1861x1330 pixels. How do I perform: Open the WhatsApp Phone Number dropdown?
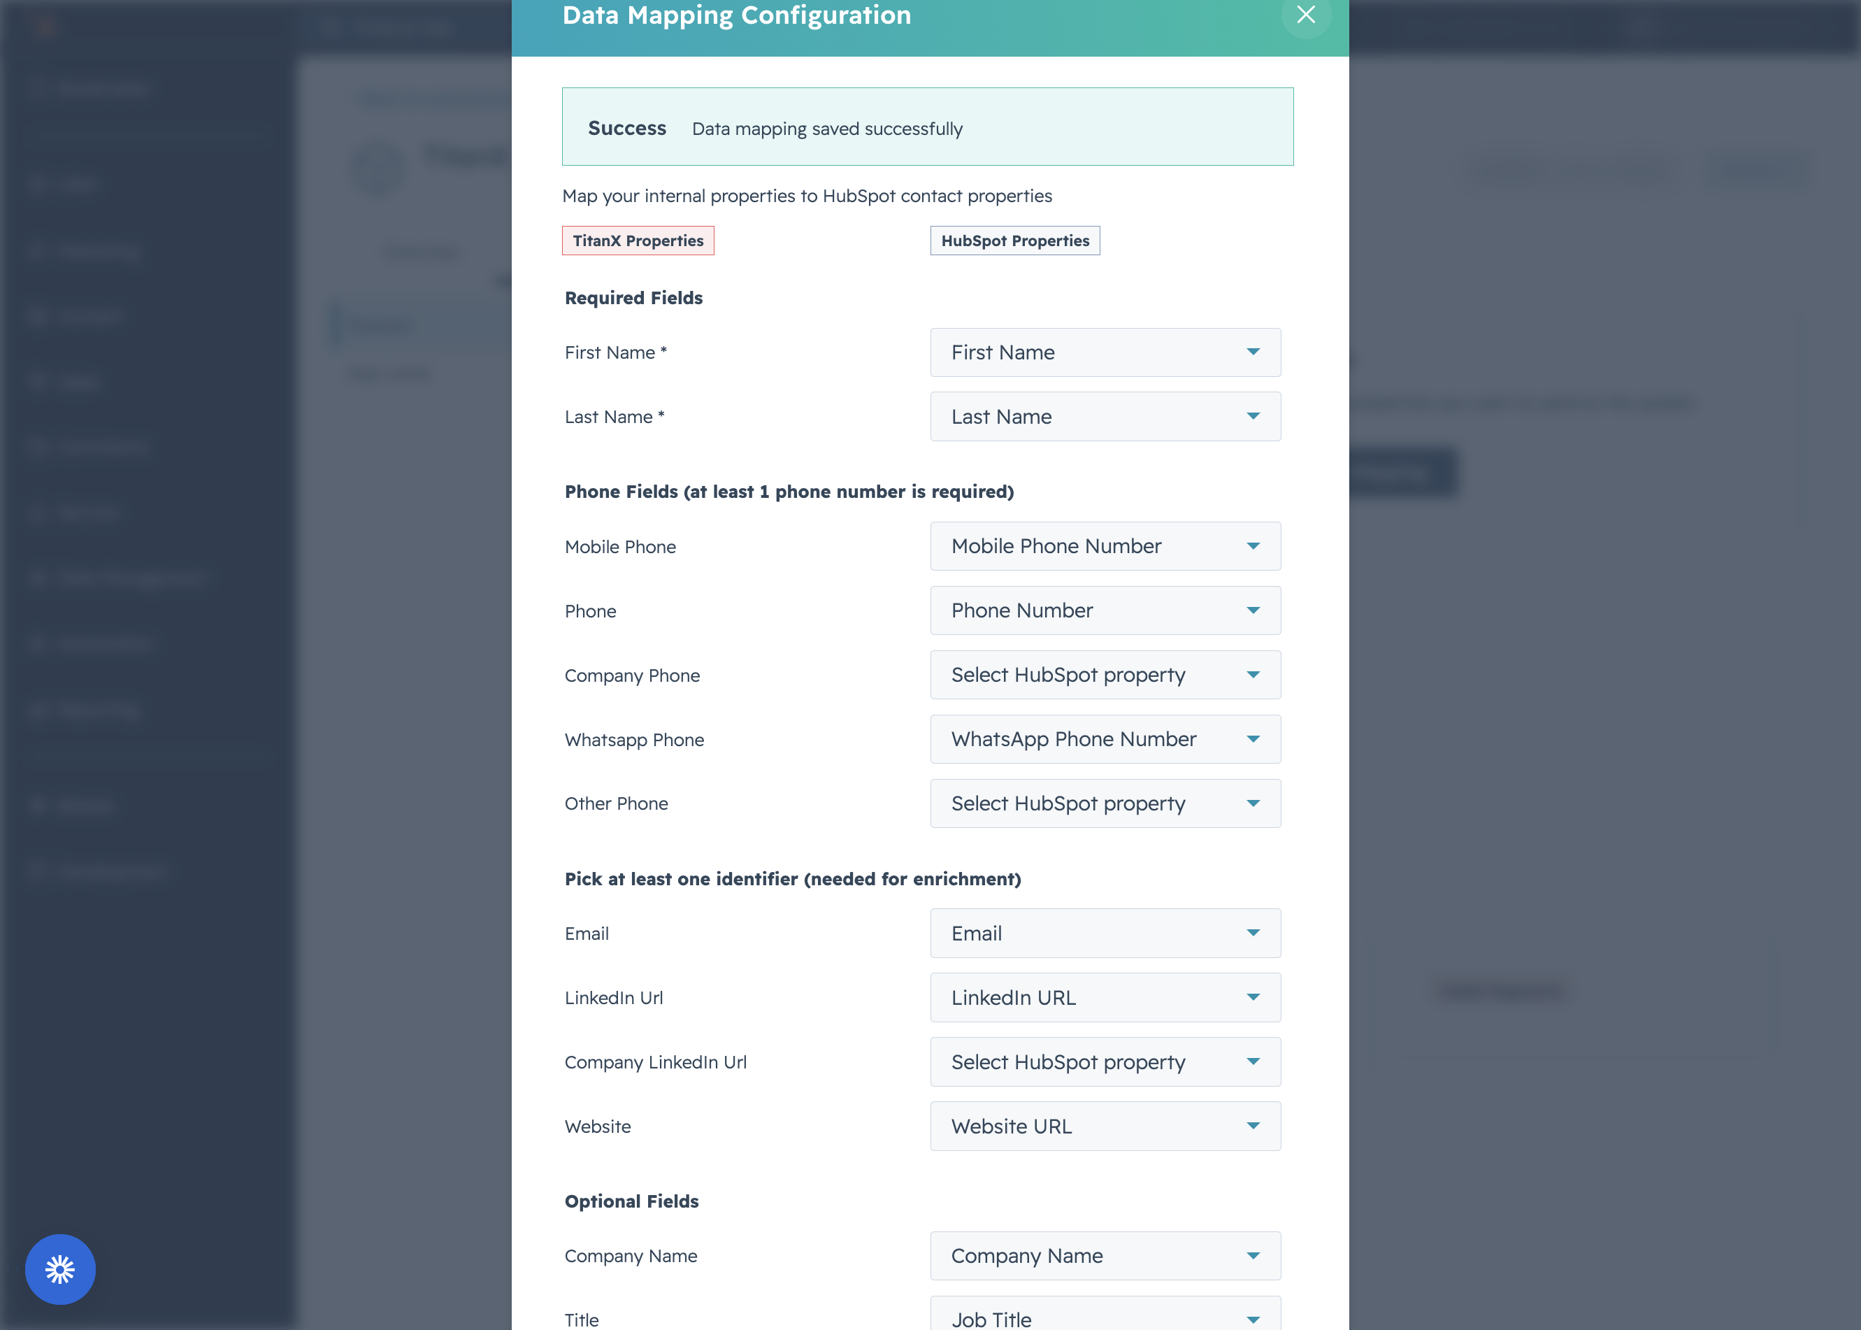tap(1105, 740)
